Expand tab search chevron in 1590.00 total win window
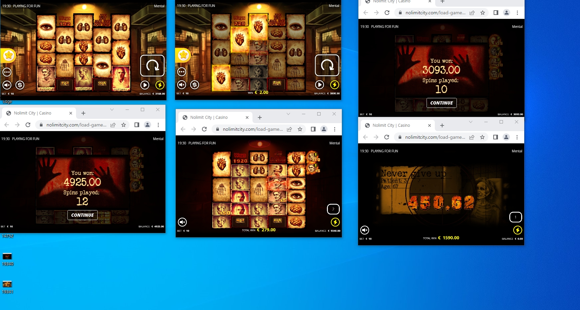 pos(471,122)
